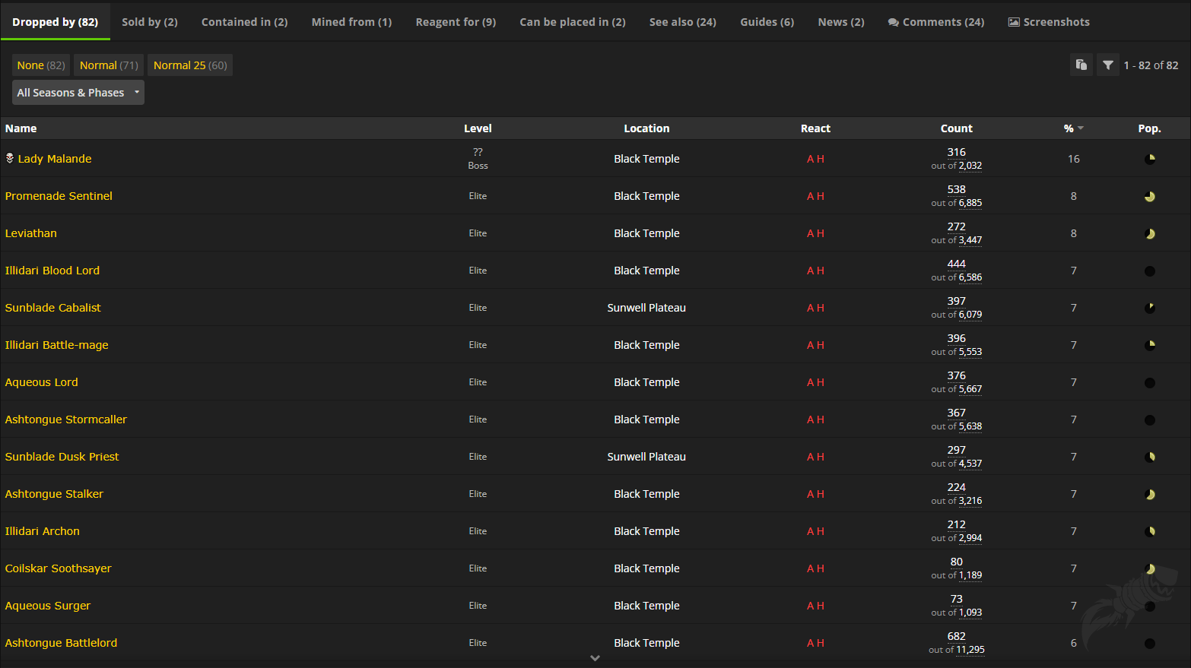Sort by the Location column header
This screenshot has width=1191, height=668.
(x=646, y=128)
